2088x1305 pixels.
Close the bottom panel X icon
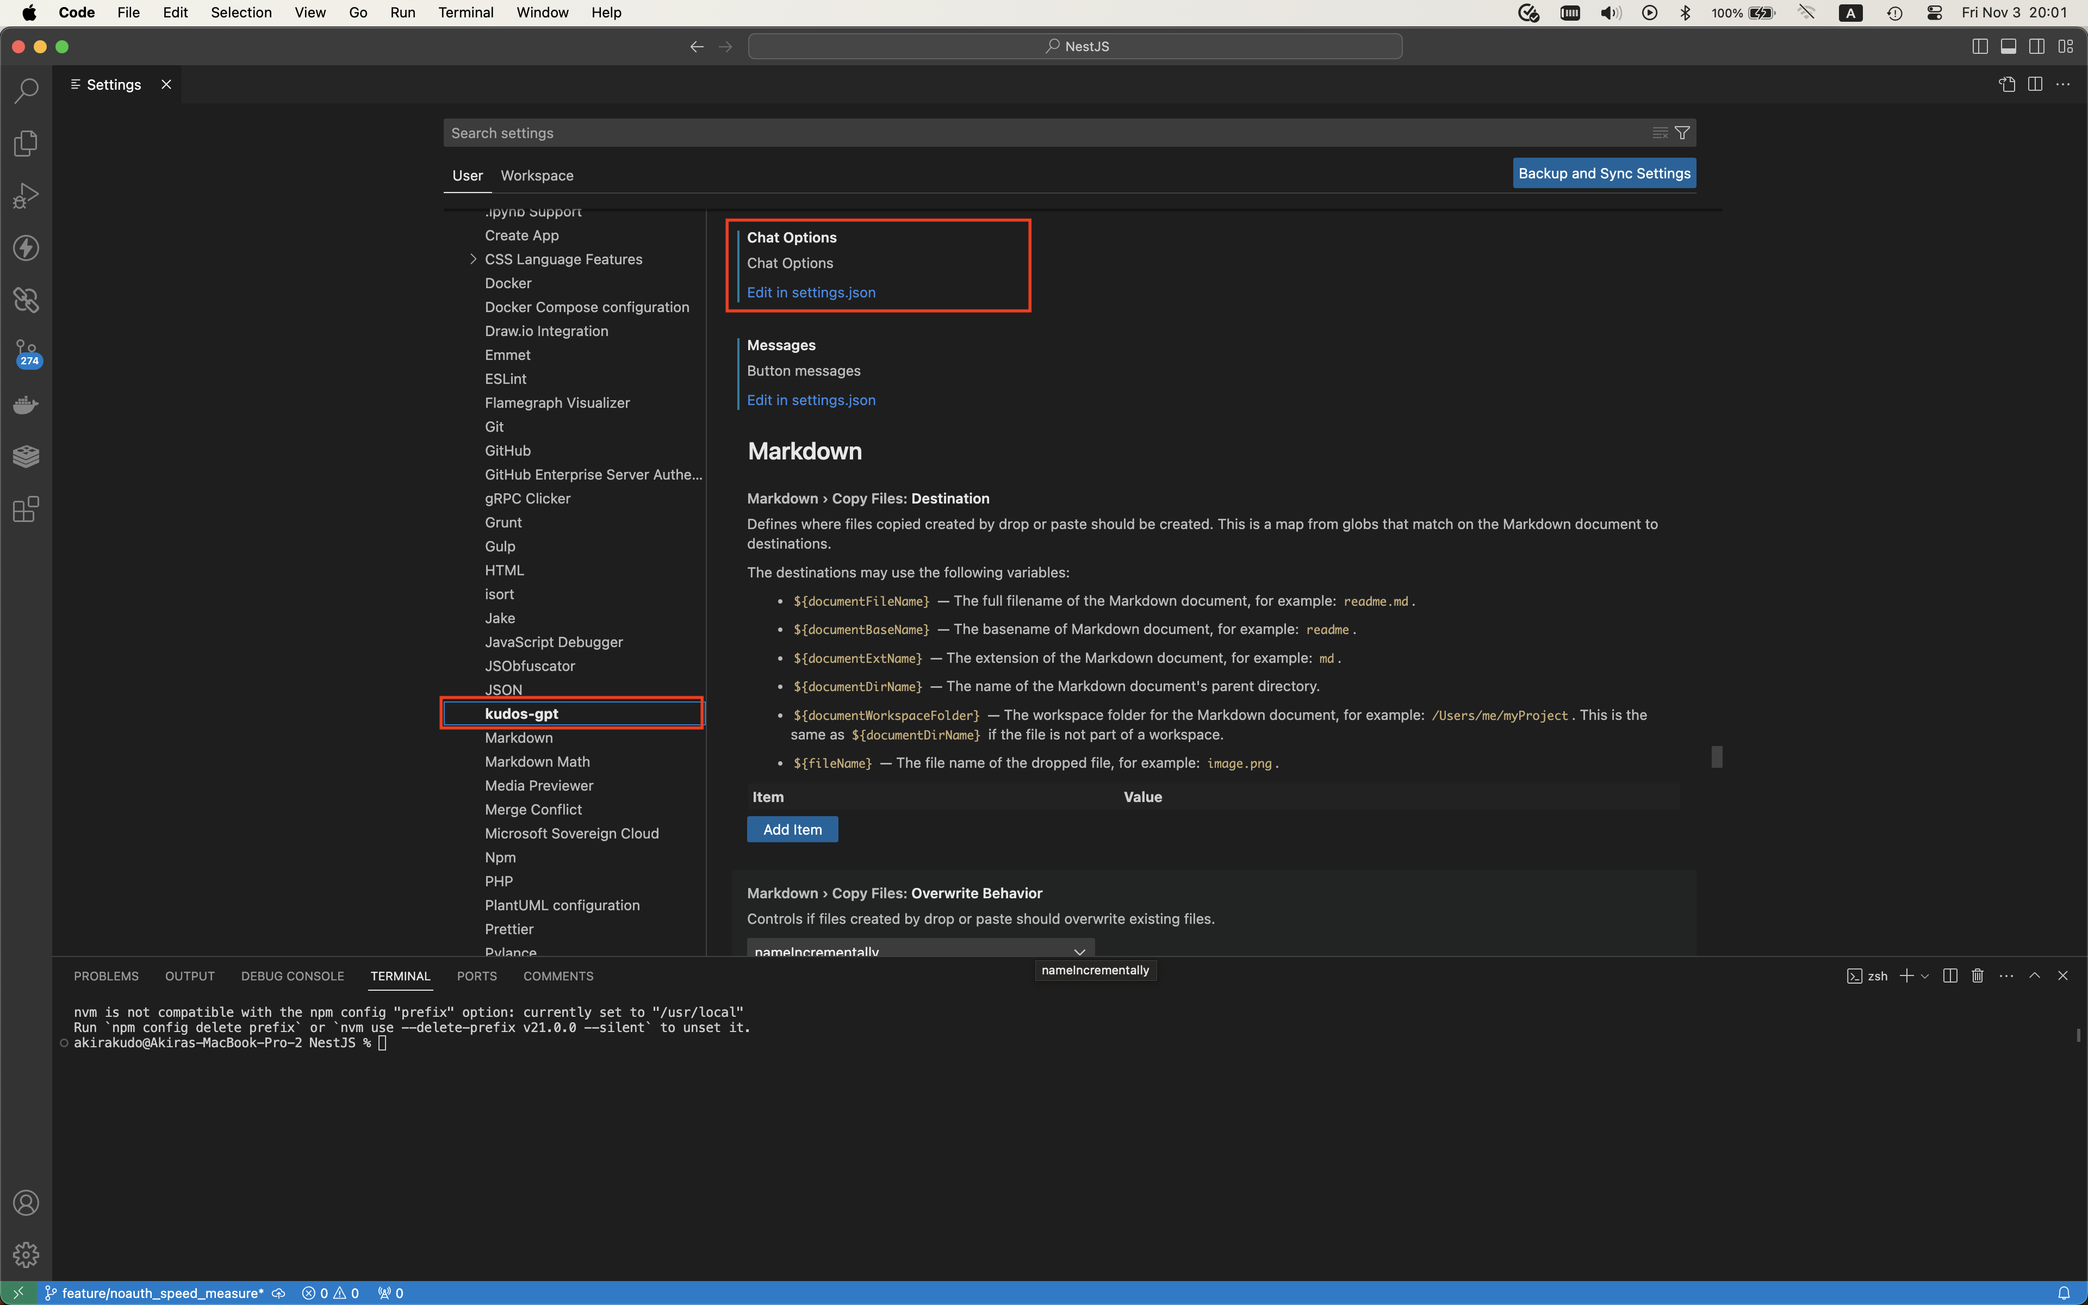pyautogui.click(x=2063, y=976)
